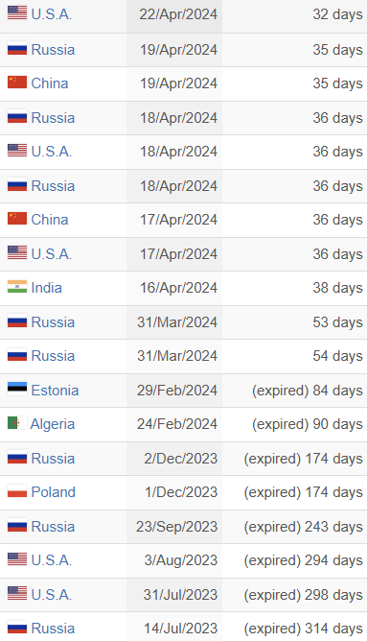Click China flag in 19/Apr/2024 row

coord(17,83)
